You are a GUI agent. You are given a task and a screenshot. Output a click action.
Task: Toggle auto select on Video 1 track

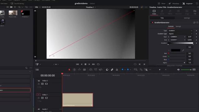(42, 98)
